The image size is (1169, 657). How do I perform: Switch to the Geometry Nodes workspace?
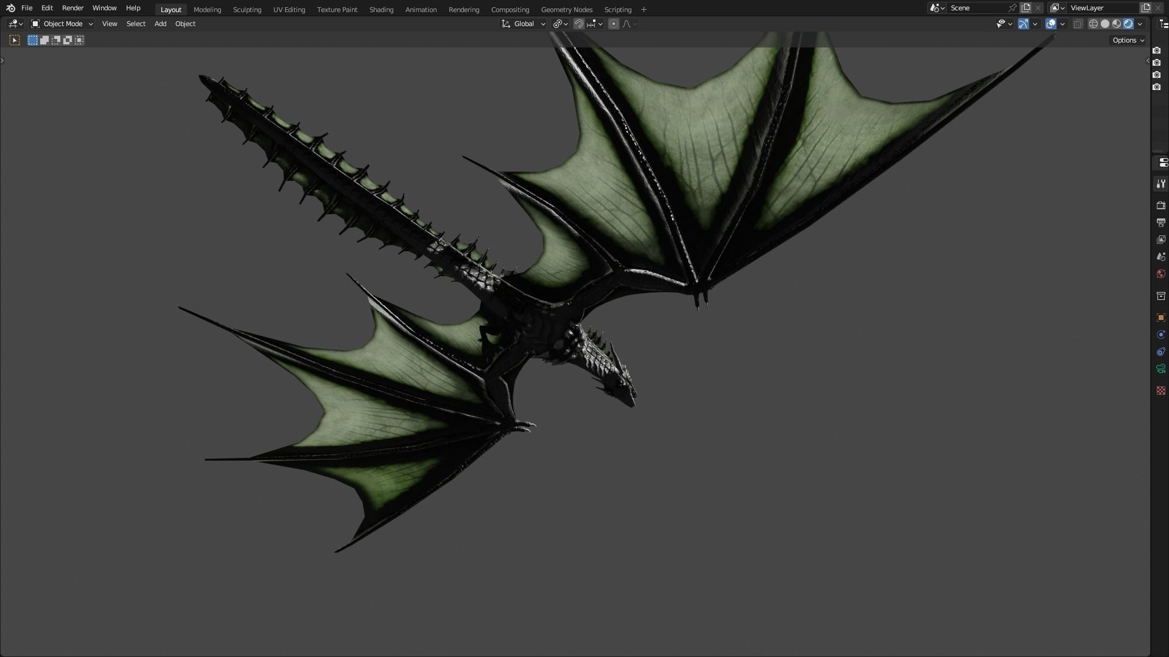[x=566, y=10]
